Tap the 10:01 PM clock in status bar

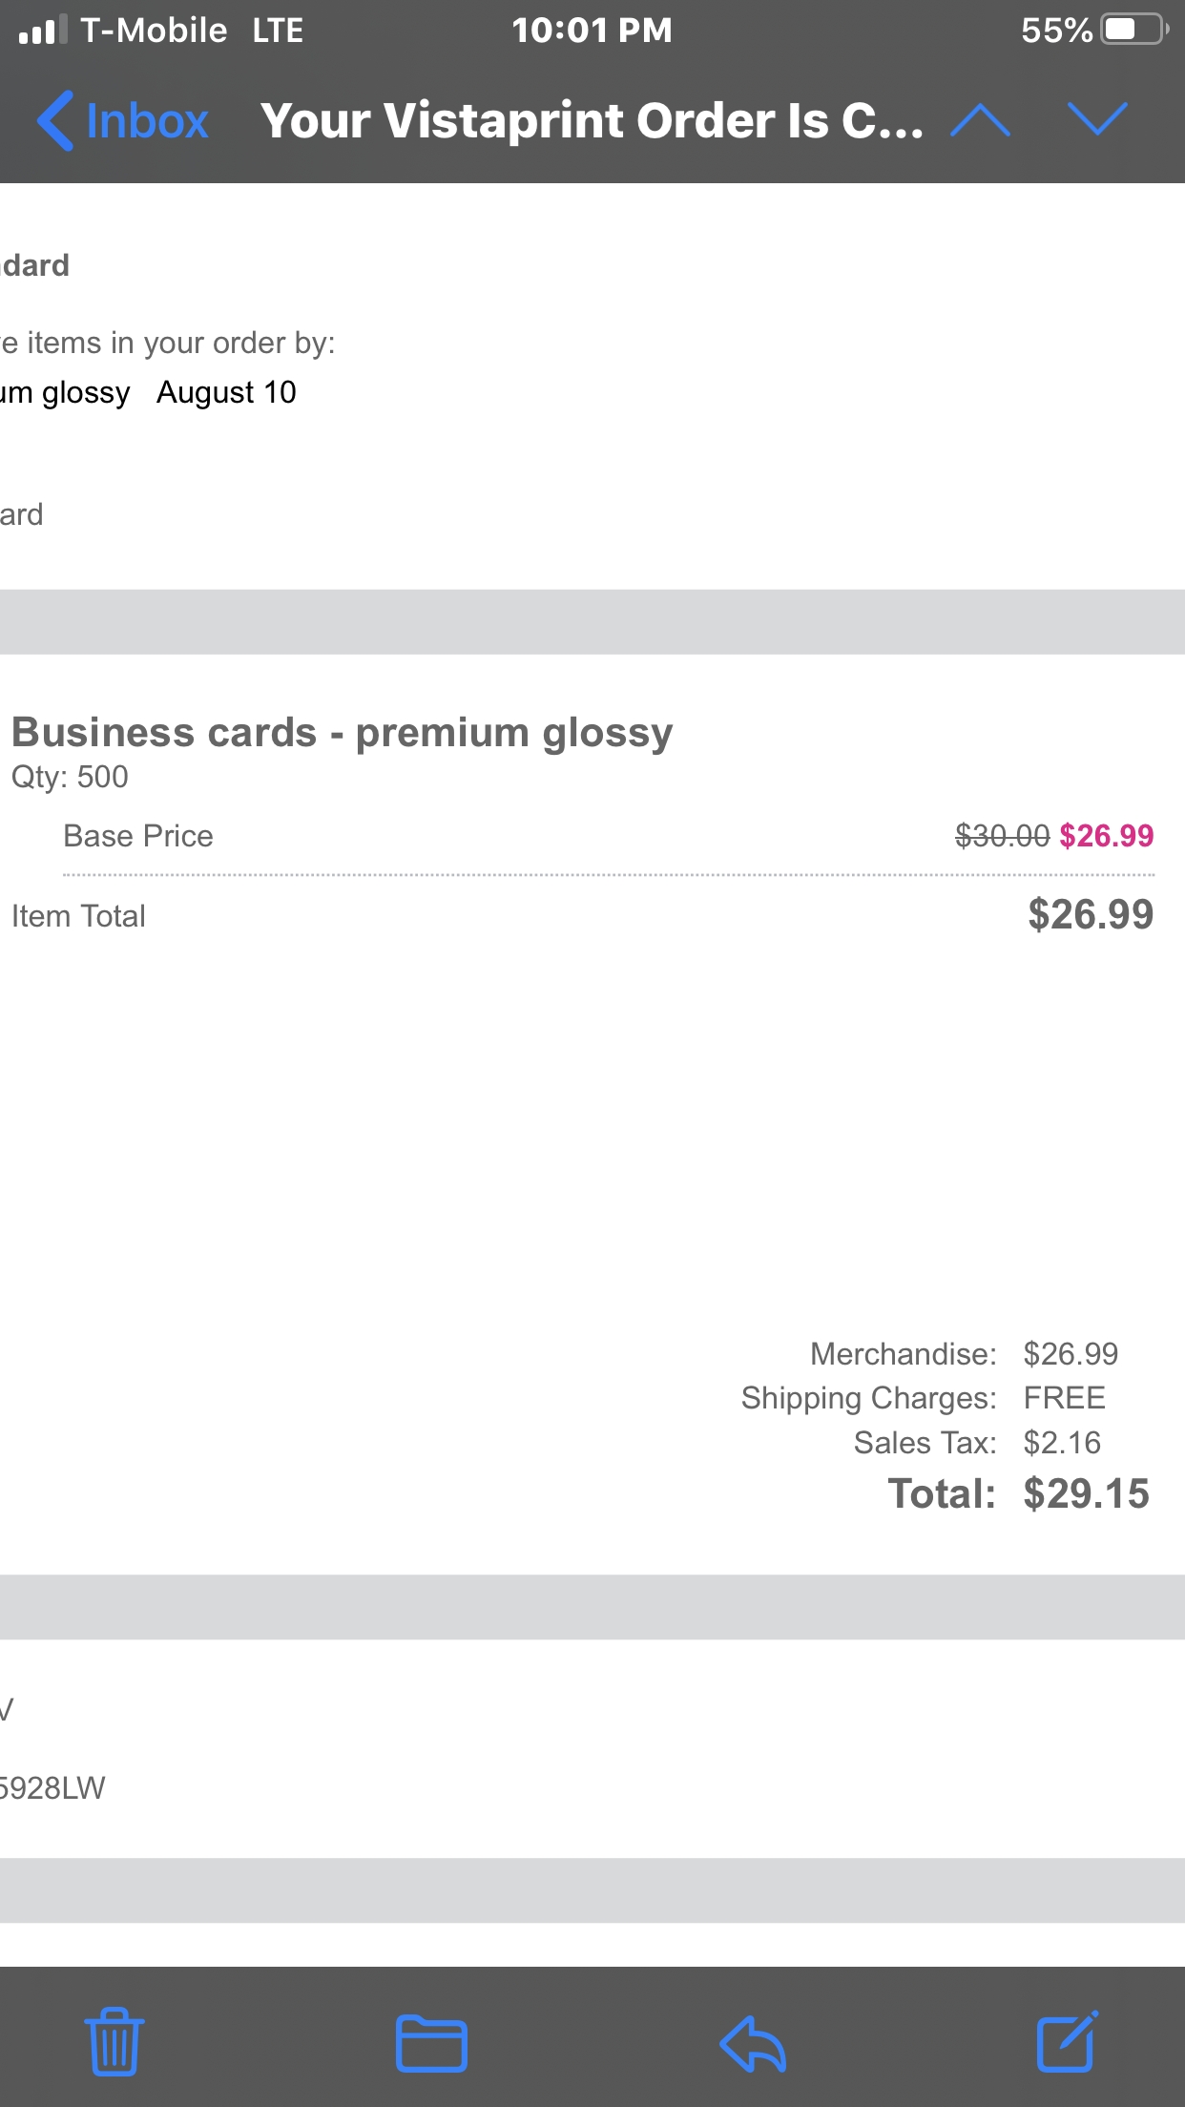(x=592, y=30)
